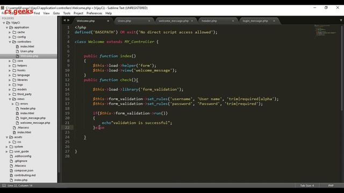This screenshot has height=193, width=344.
Task: Click the third_party folder icon
Action: click(x=15, y=94)
